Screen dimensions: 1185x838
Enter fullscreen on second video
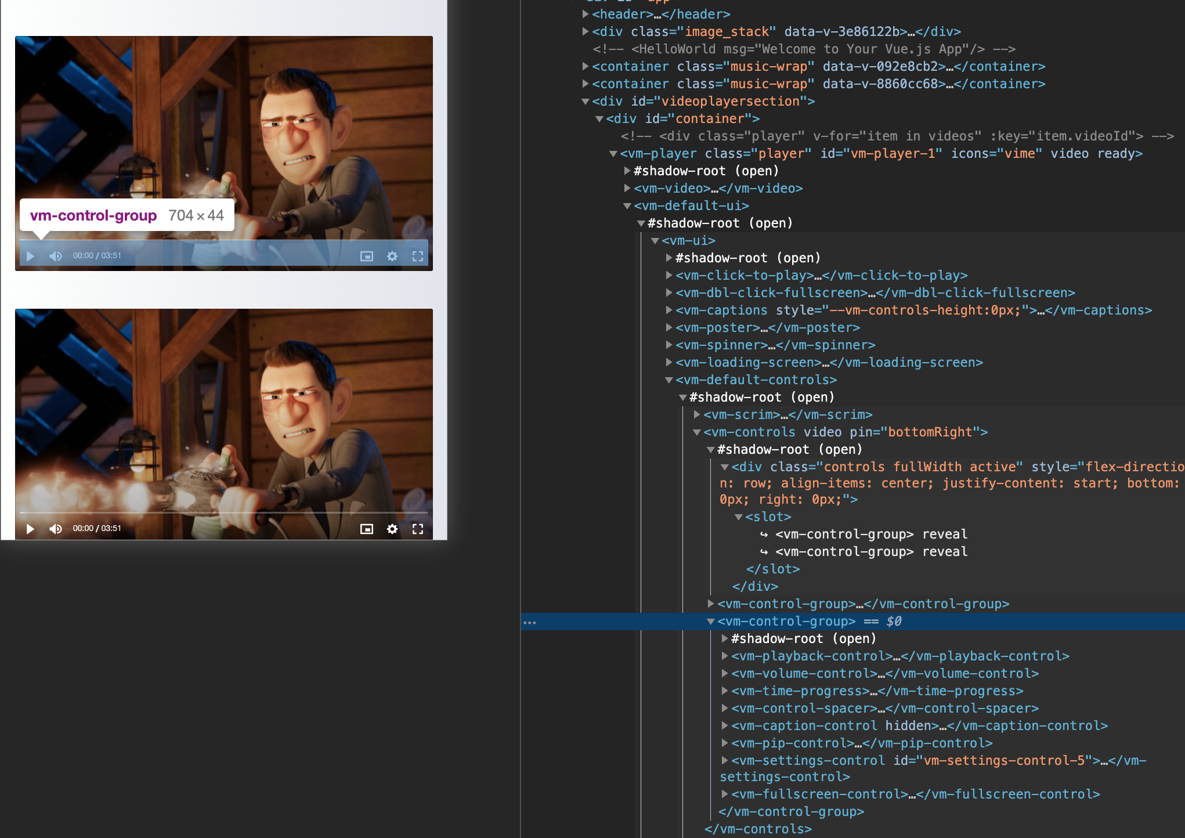click(x=418, y=529)
